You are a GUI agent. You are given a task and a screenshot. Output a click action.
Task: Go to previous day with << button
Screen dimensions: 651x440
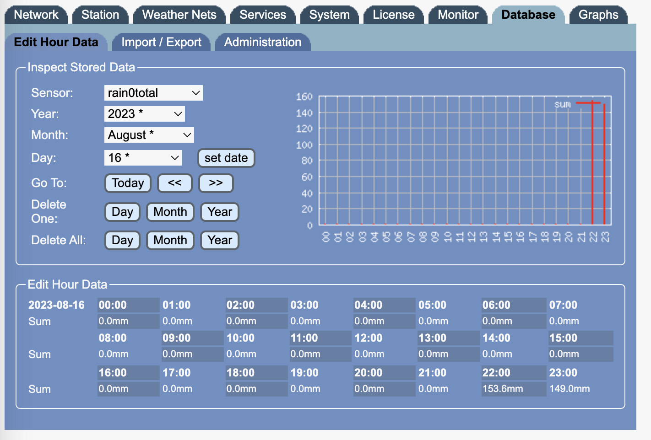(175, 183)
